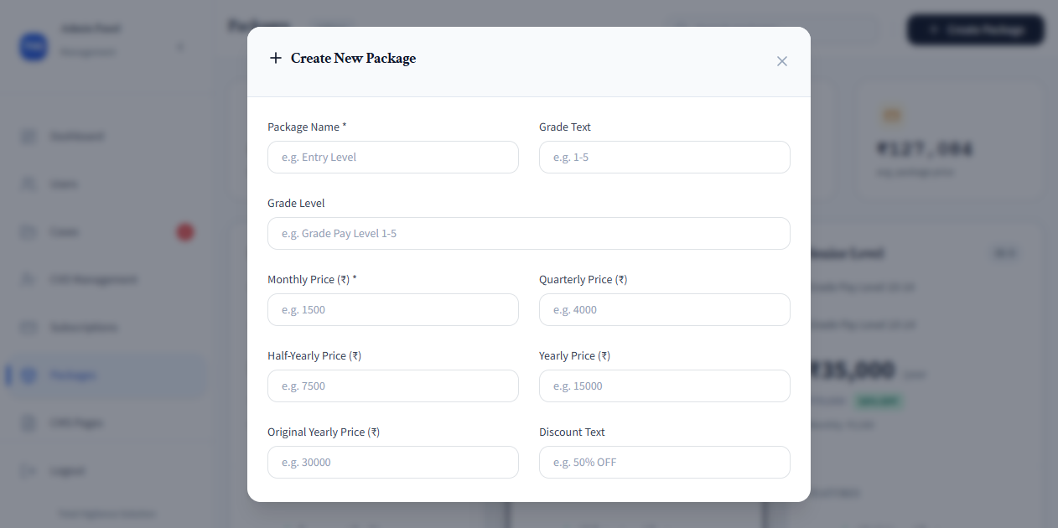This screenshot has height=528, width=1058.
Task: Select the Cases folder icon
Action: coord(29,231)
